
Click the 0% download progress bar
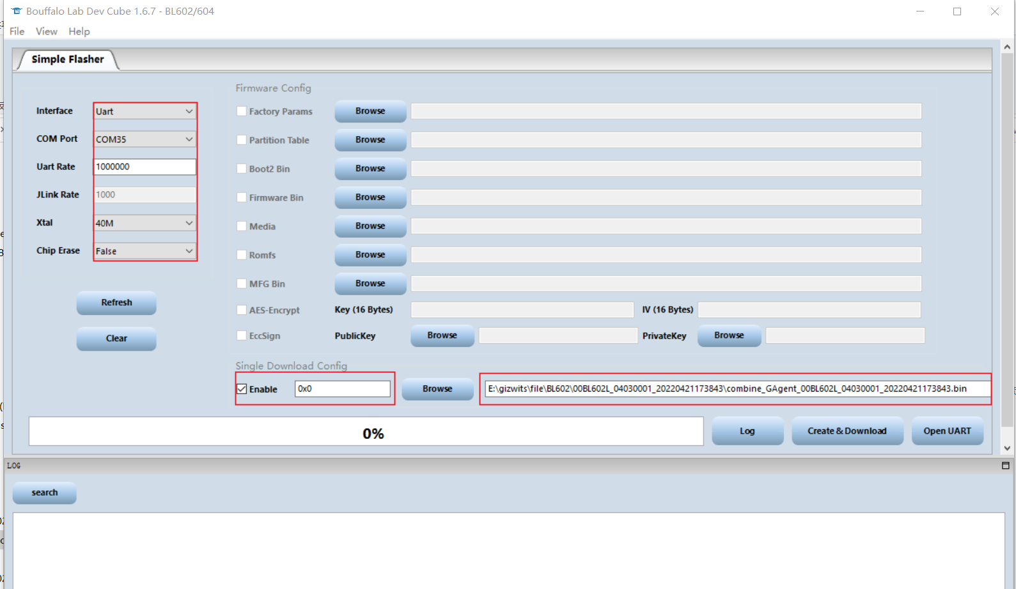pos(366,432)
